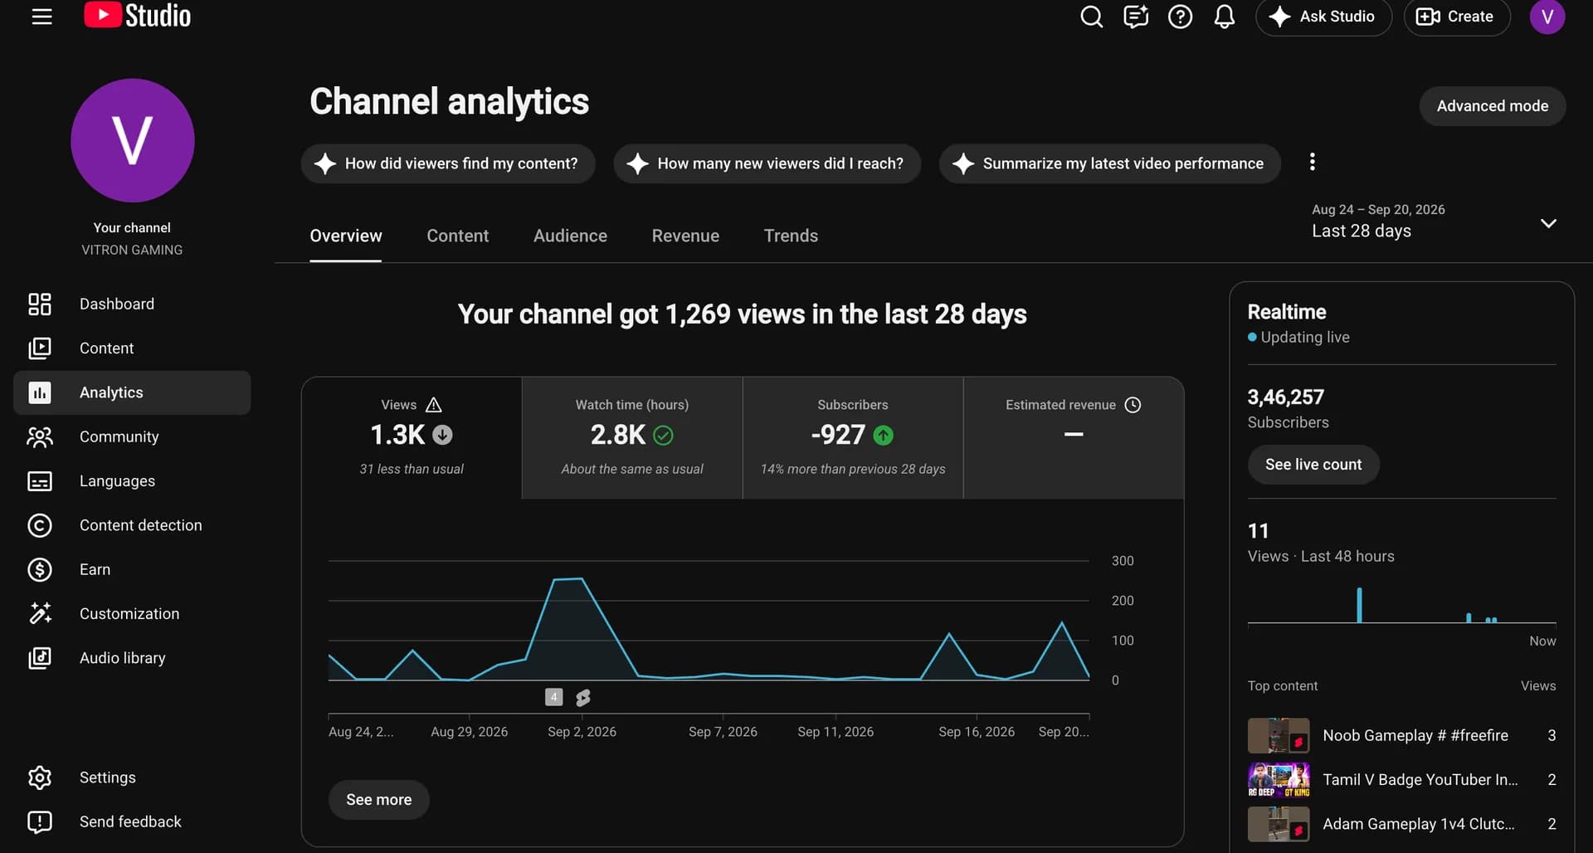Click the Views warning triangle icon

[x=433, y=405]
